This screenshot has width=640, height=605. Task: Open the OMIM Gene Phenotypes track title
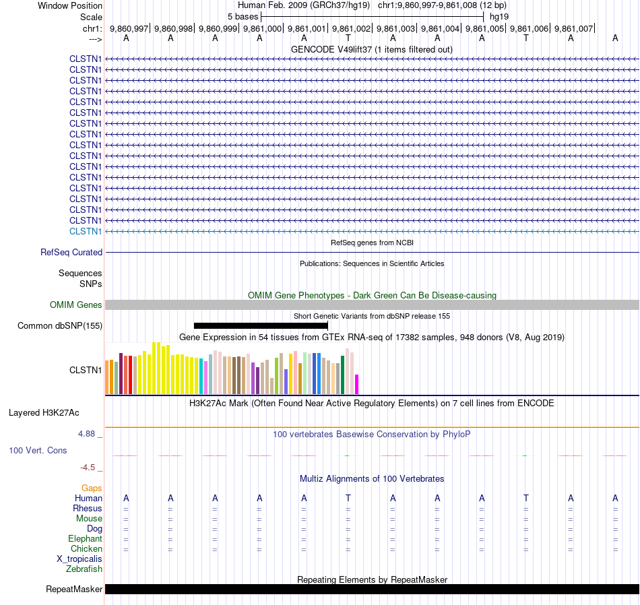click(372, 295)
